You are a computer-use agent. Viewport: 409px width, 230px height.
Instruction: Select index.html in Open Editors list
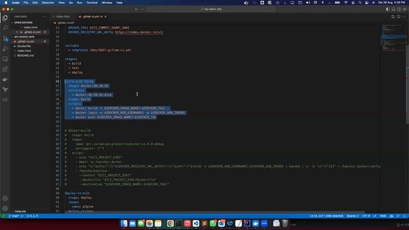tap(30, 27)
